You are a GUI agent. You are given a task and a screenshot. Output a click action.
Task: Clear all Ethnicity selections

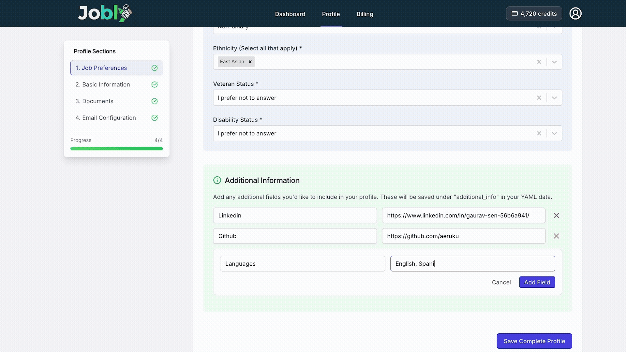point(539,62)
